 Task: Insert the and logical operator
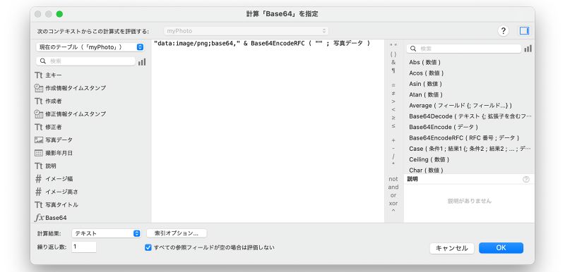tap(393, 187)
